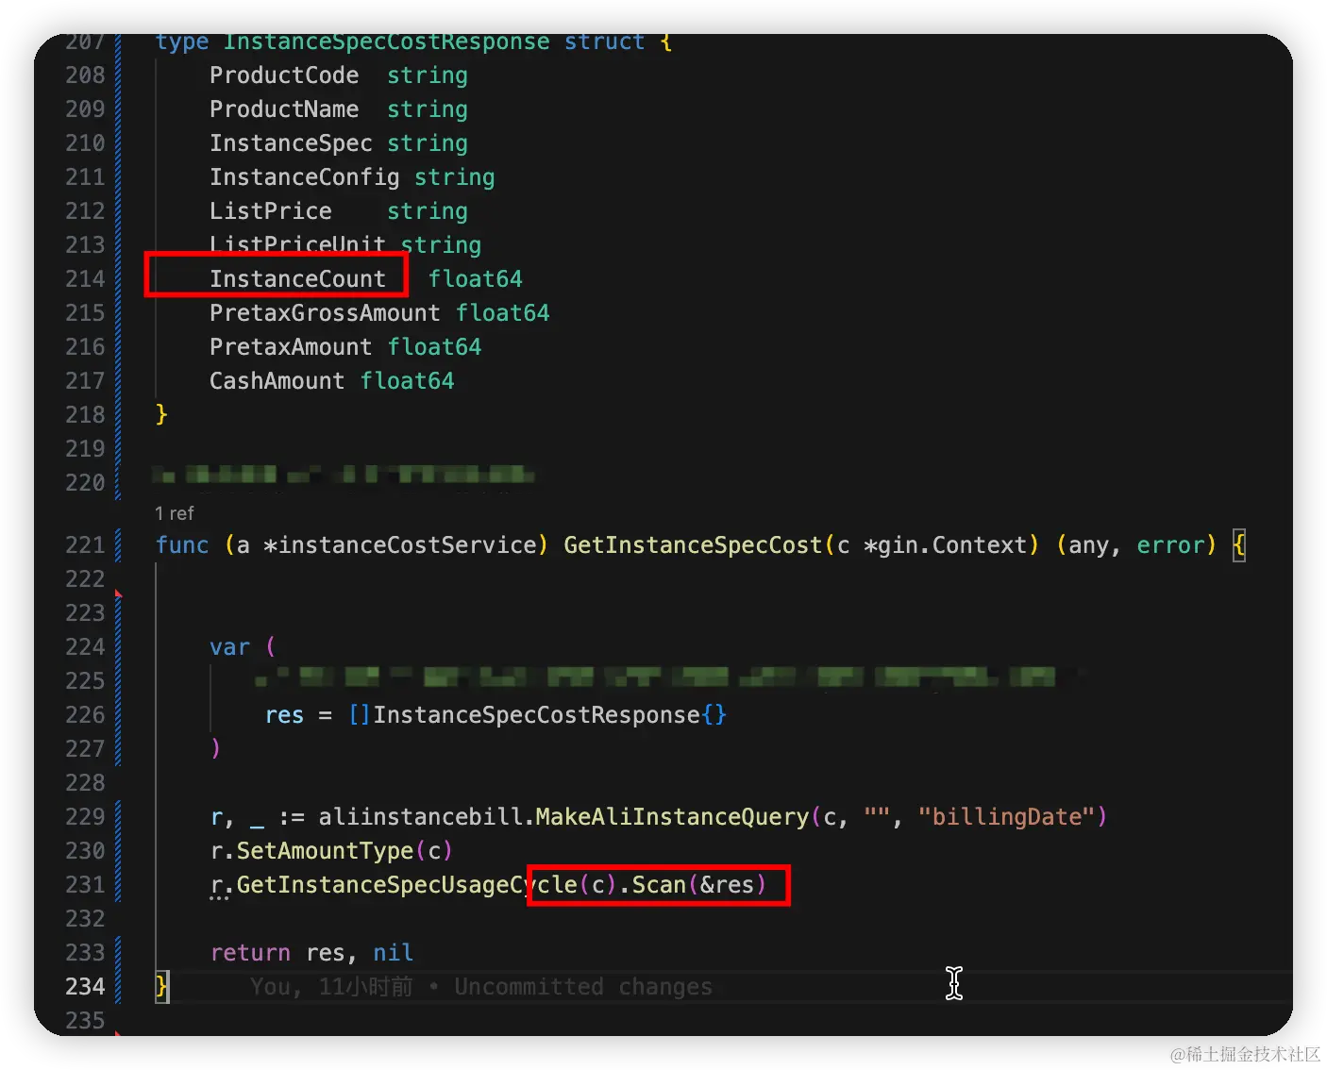Click line number 231 in the gutter
1327x1070 pixels.
[x=85, y=885]
